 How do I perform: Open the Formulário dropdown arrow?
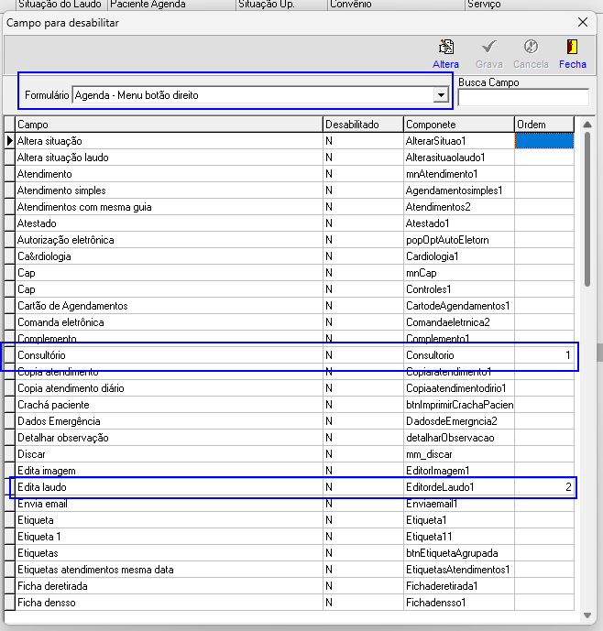(441, 95)
